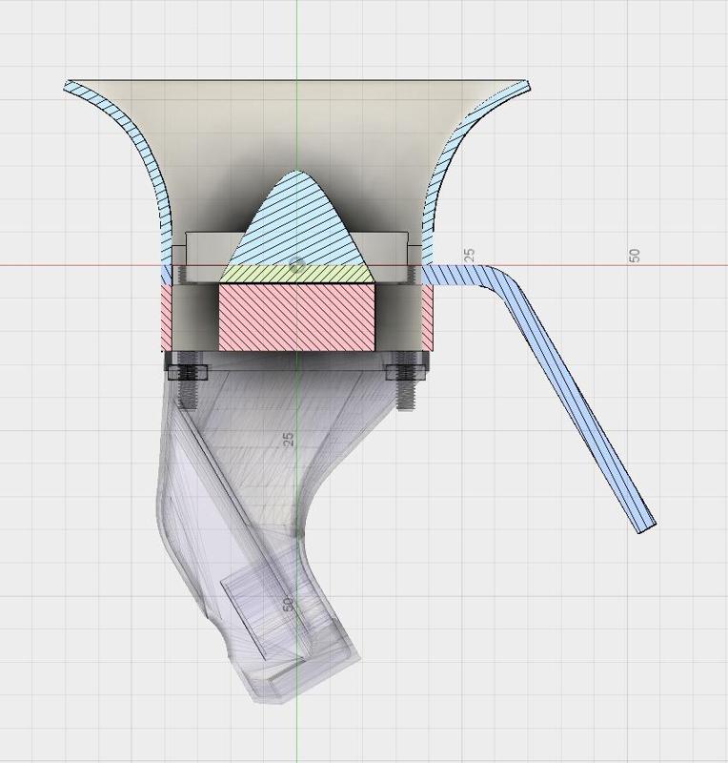This screenshot has height=763, width=728.
Task: Select the large red hatched center block
Action: 297,318
